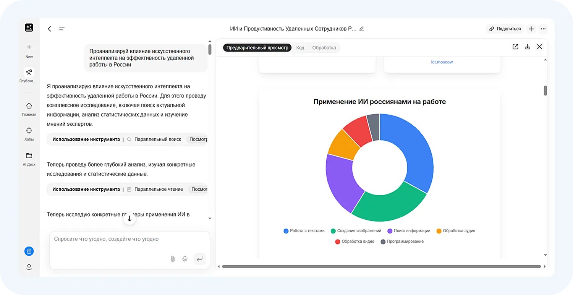
Task: Open the chart preview in a new window
Action: tap(515, 47)
